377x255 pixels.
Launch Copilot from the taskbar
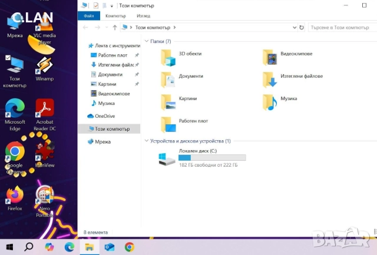click(49, 247)
